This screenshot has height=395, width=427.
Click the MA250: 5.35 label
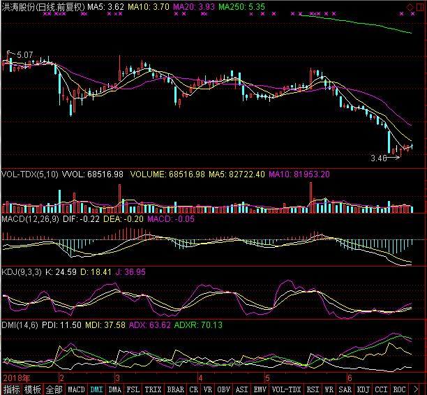point(241,7)
